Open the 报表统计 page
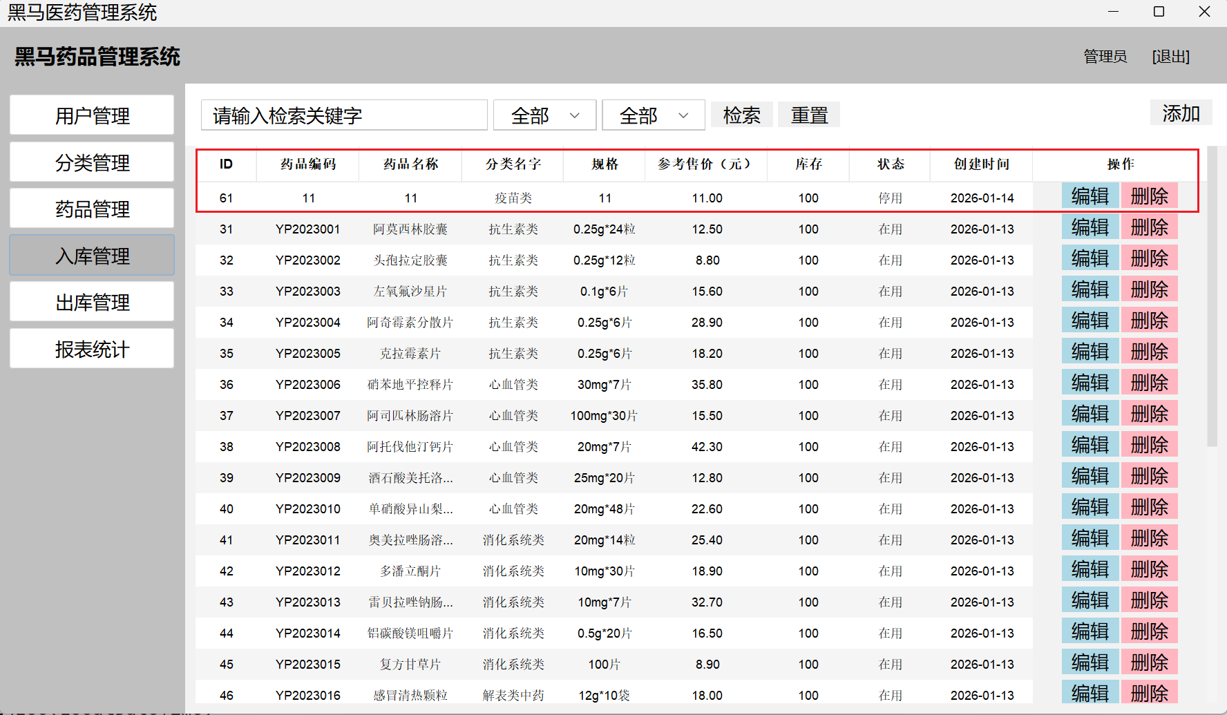This screenshot has width=1227, height=715. pos(92,349)
